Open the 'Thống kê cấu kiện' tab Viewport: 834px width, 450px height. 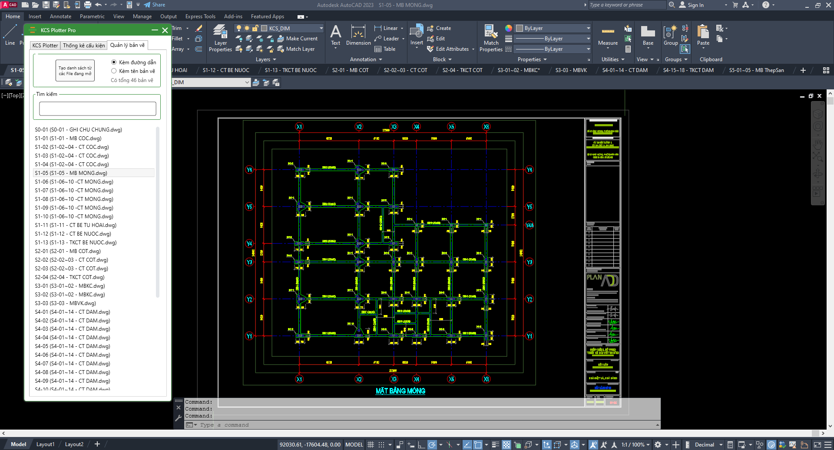pos(84,46)
